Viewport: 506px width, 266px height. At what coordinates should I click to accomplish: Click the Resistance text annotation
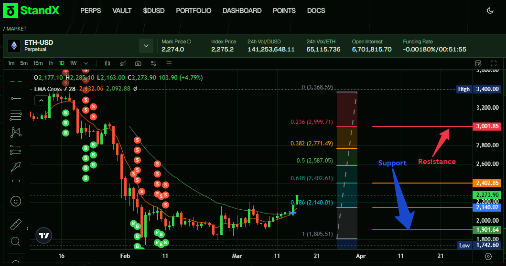pos(437,161)
